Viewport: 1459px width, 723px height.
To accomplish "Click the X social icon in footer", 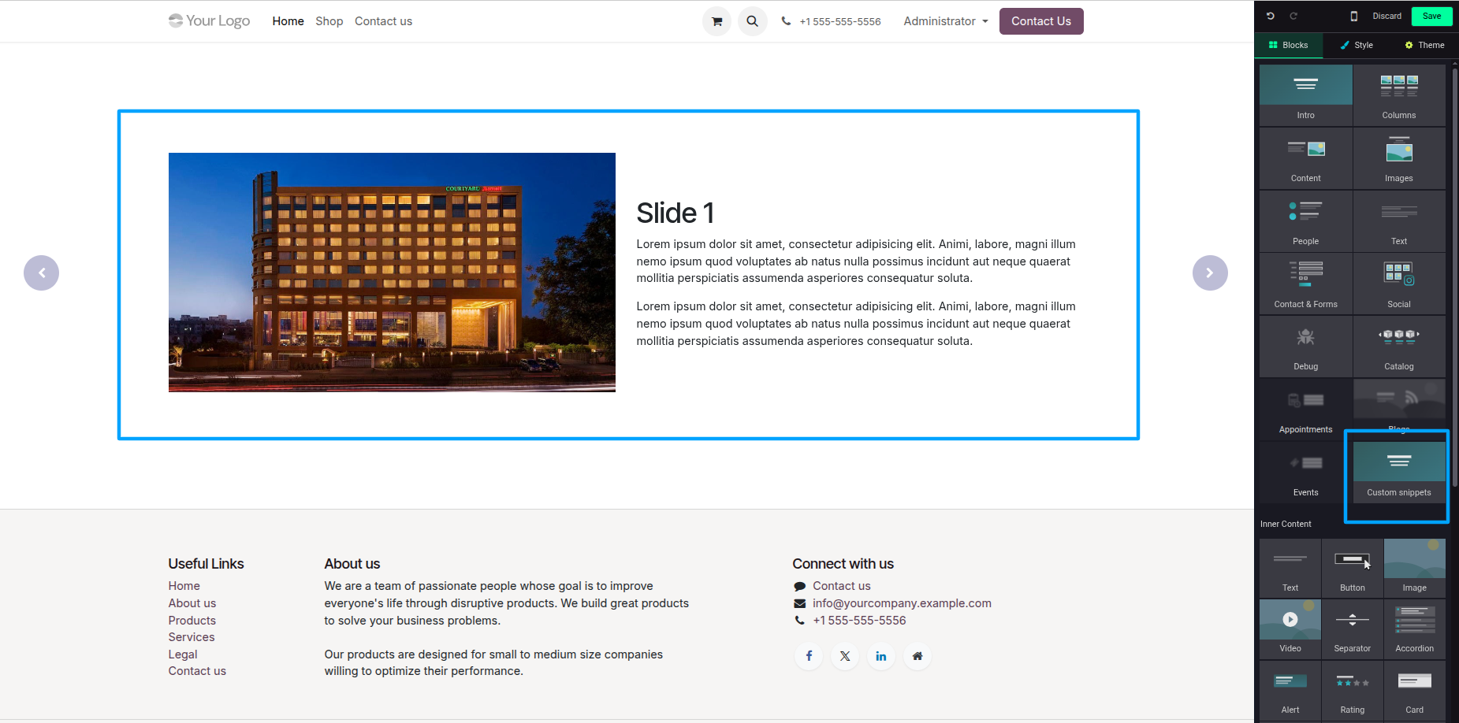I will pos(845,656).
